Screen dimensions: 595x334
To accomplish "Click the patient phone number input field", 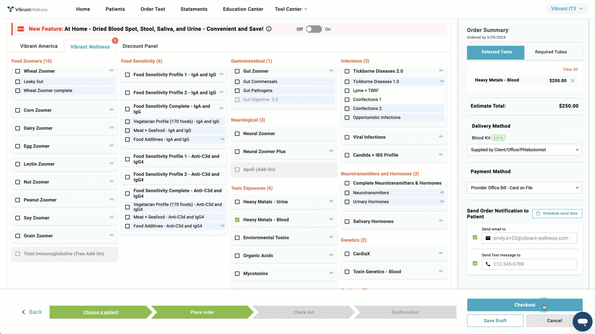I will pyautogui.click(x=529, y=264).
